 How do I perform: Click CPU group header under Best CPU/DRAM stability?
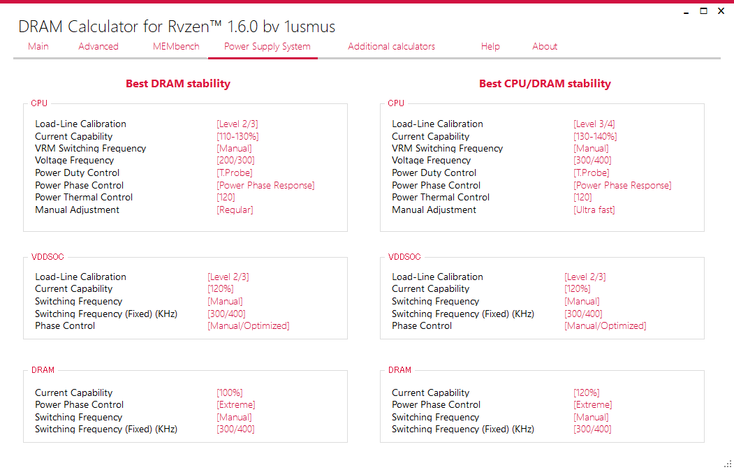tap(396, 103)
